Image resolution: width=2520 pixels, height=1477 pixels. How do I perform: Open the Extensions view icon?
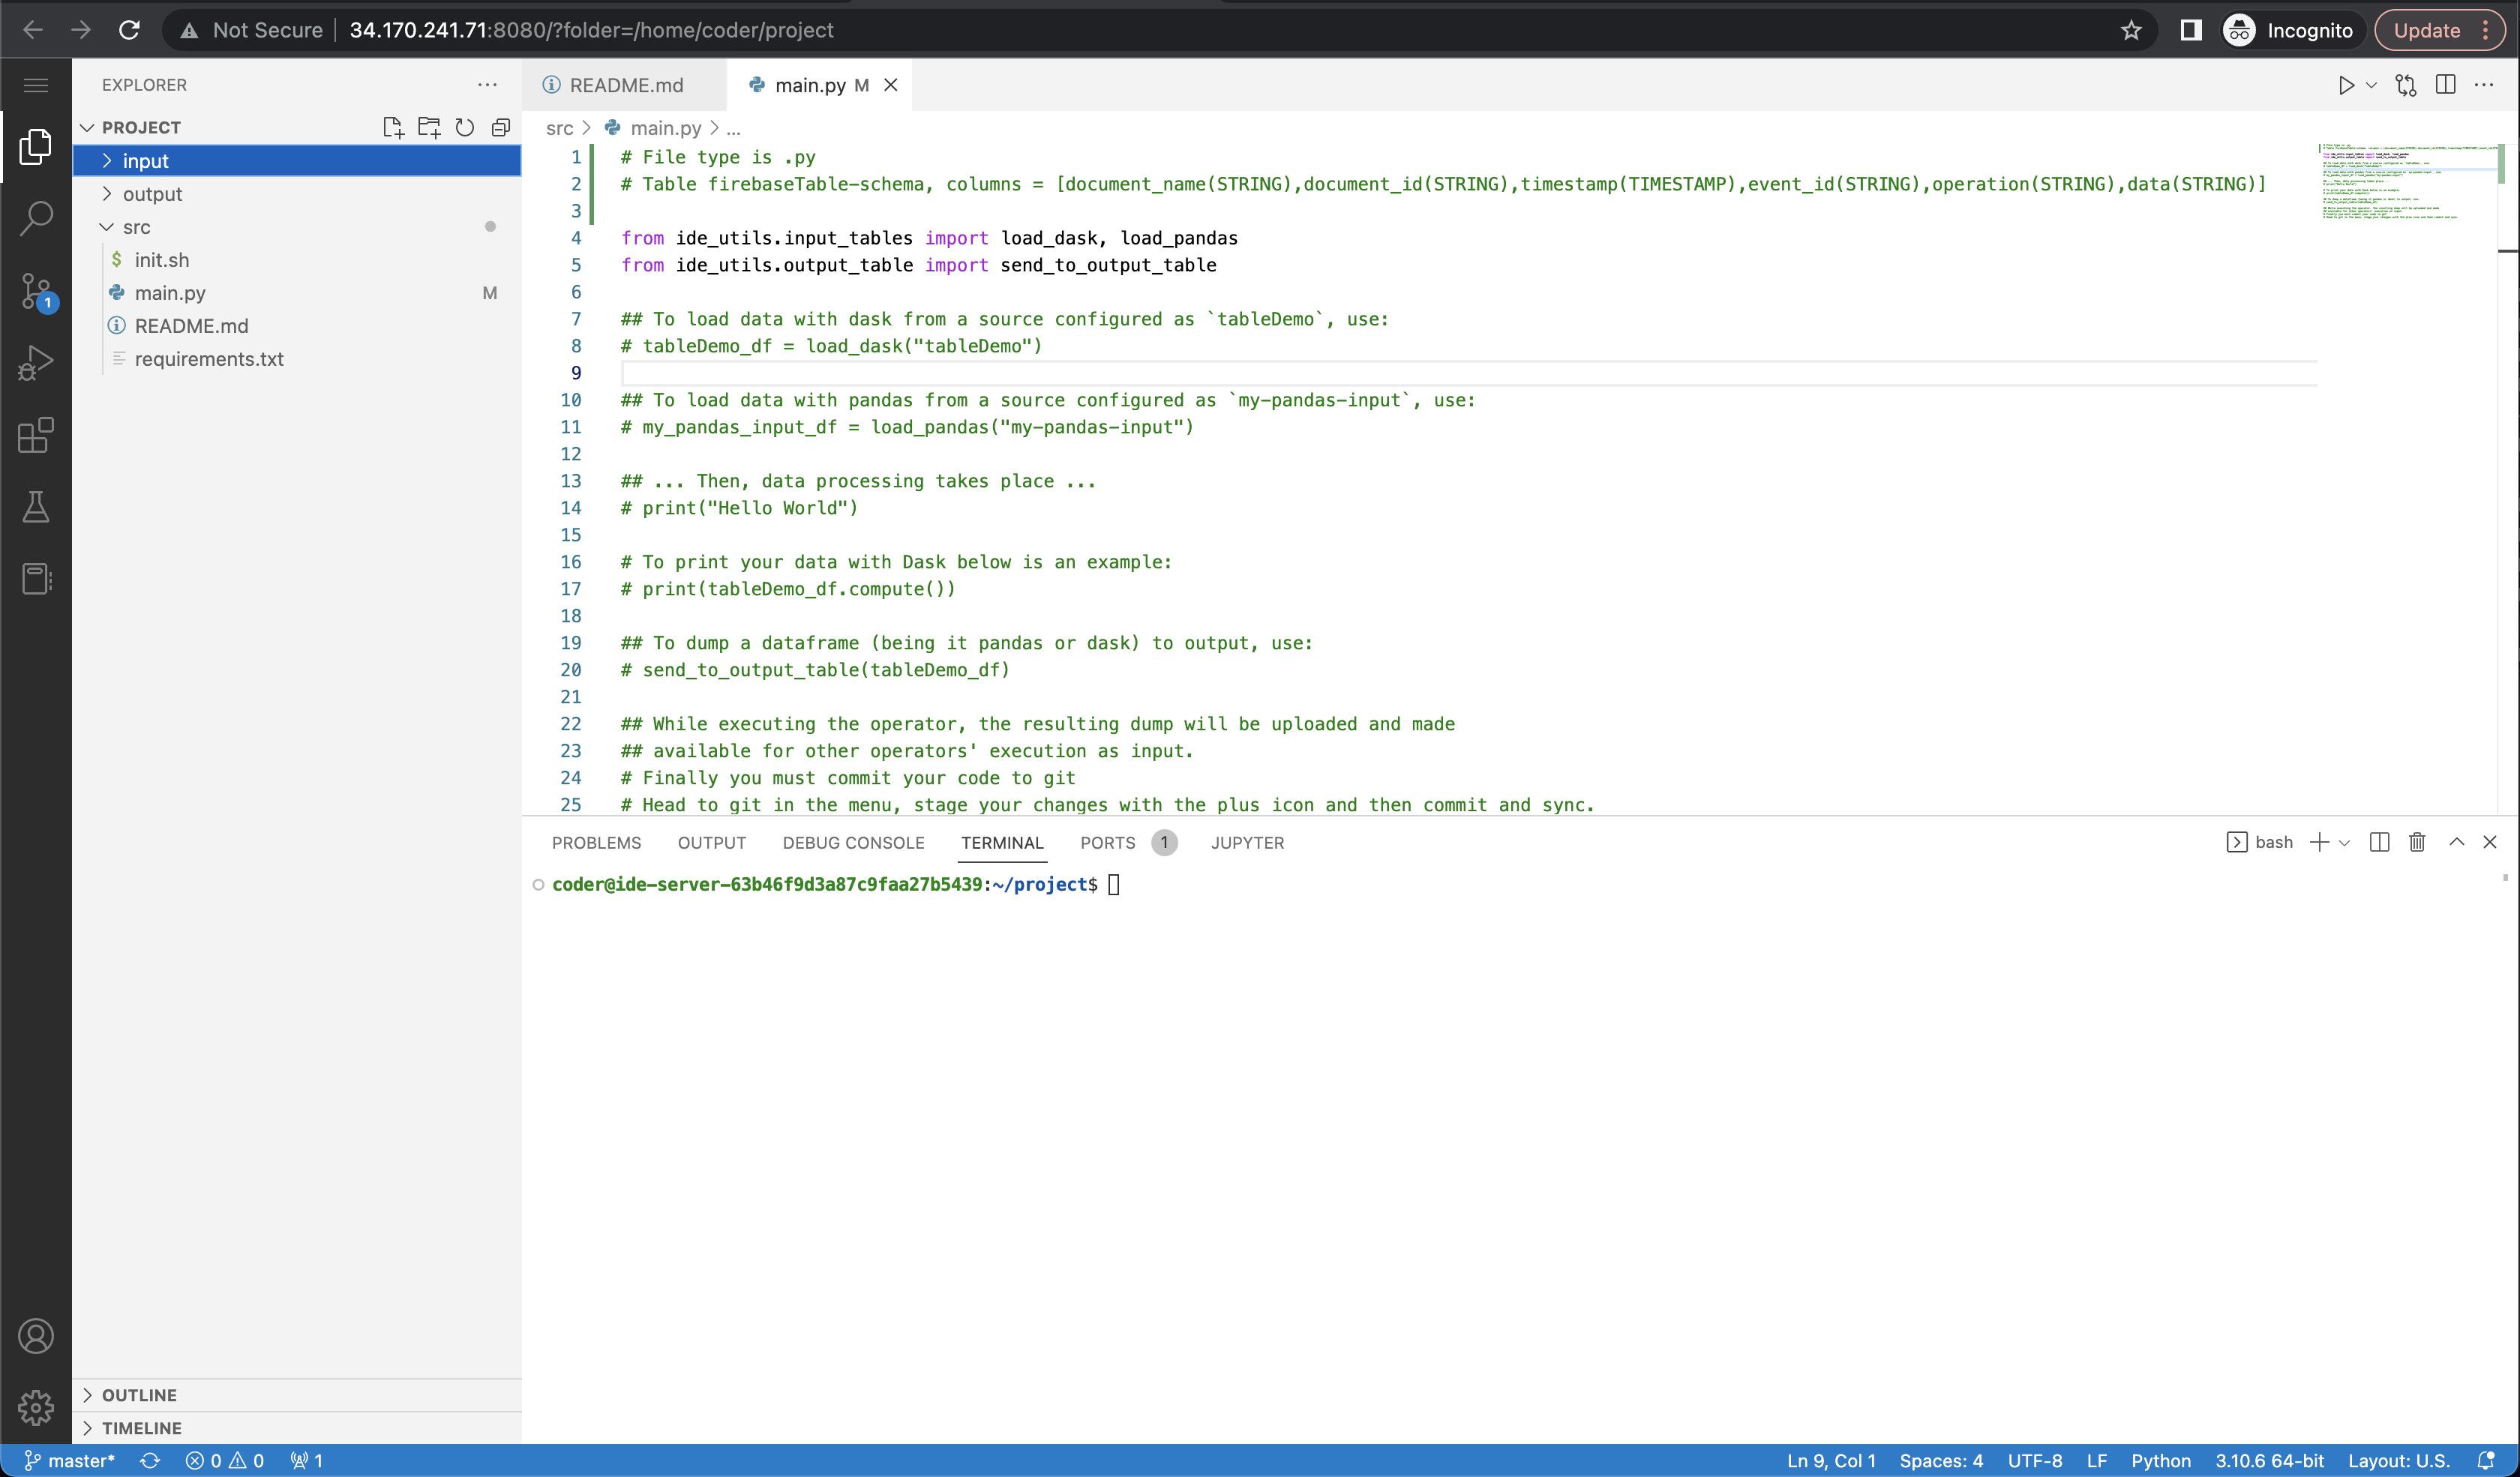pos(36,435)
